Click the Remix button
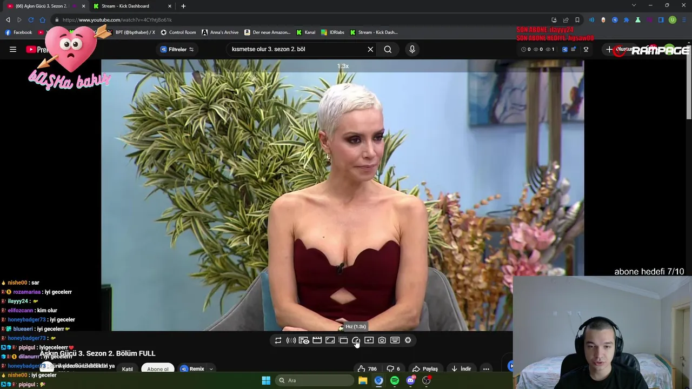 coord(192,369)
